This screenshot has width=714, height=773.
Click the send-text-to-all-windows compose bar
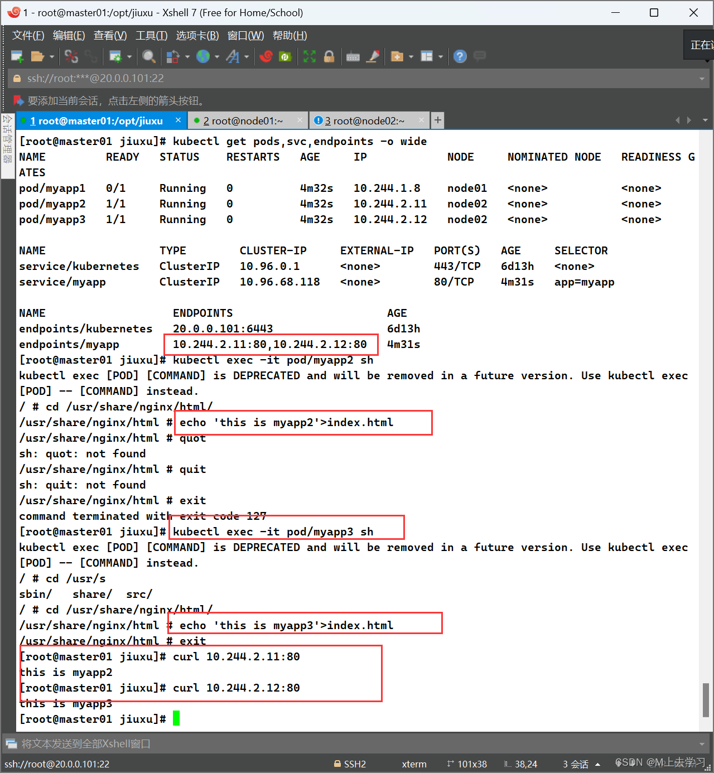tap(357, 743)
